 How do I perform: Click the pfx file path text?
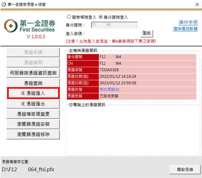pyautogui.click(x=28, y=170)
